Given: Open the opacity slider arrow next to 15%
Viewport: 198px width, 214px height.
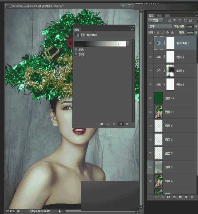Looking at the screenshot, I should (196, 26).
